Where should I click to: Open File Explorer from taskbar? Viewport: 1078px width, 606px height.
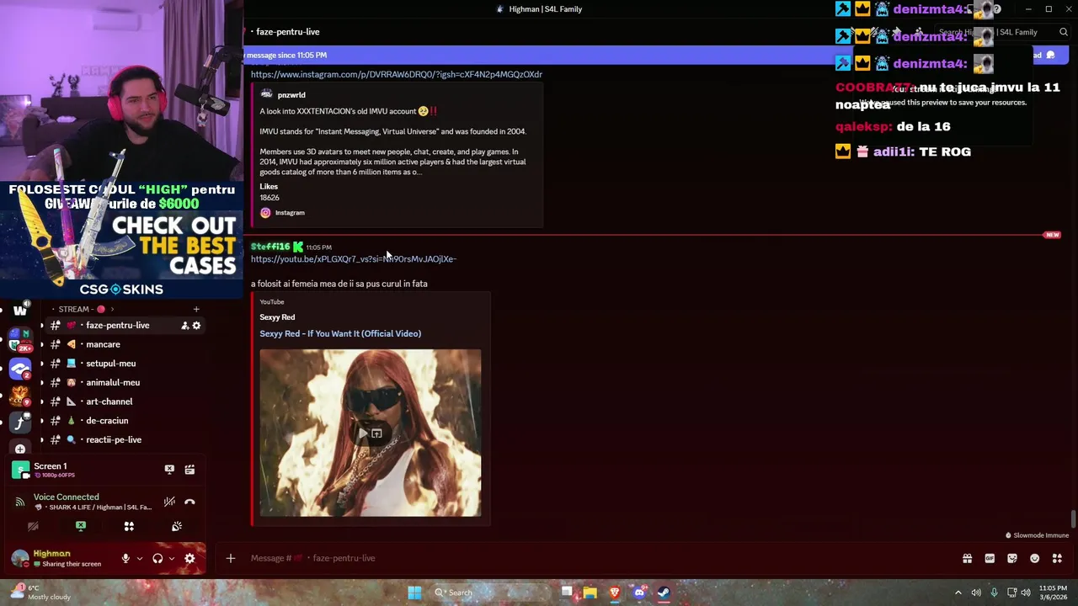(590, 593)
